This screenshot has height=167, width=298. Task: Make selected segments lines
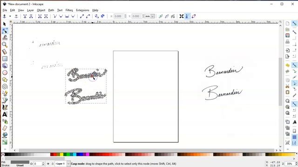(82, 16)
